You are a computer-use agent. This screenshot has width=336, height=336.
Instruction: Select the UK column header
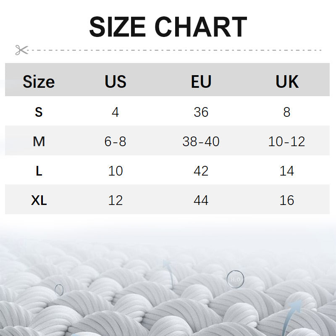coord(287,81)
